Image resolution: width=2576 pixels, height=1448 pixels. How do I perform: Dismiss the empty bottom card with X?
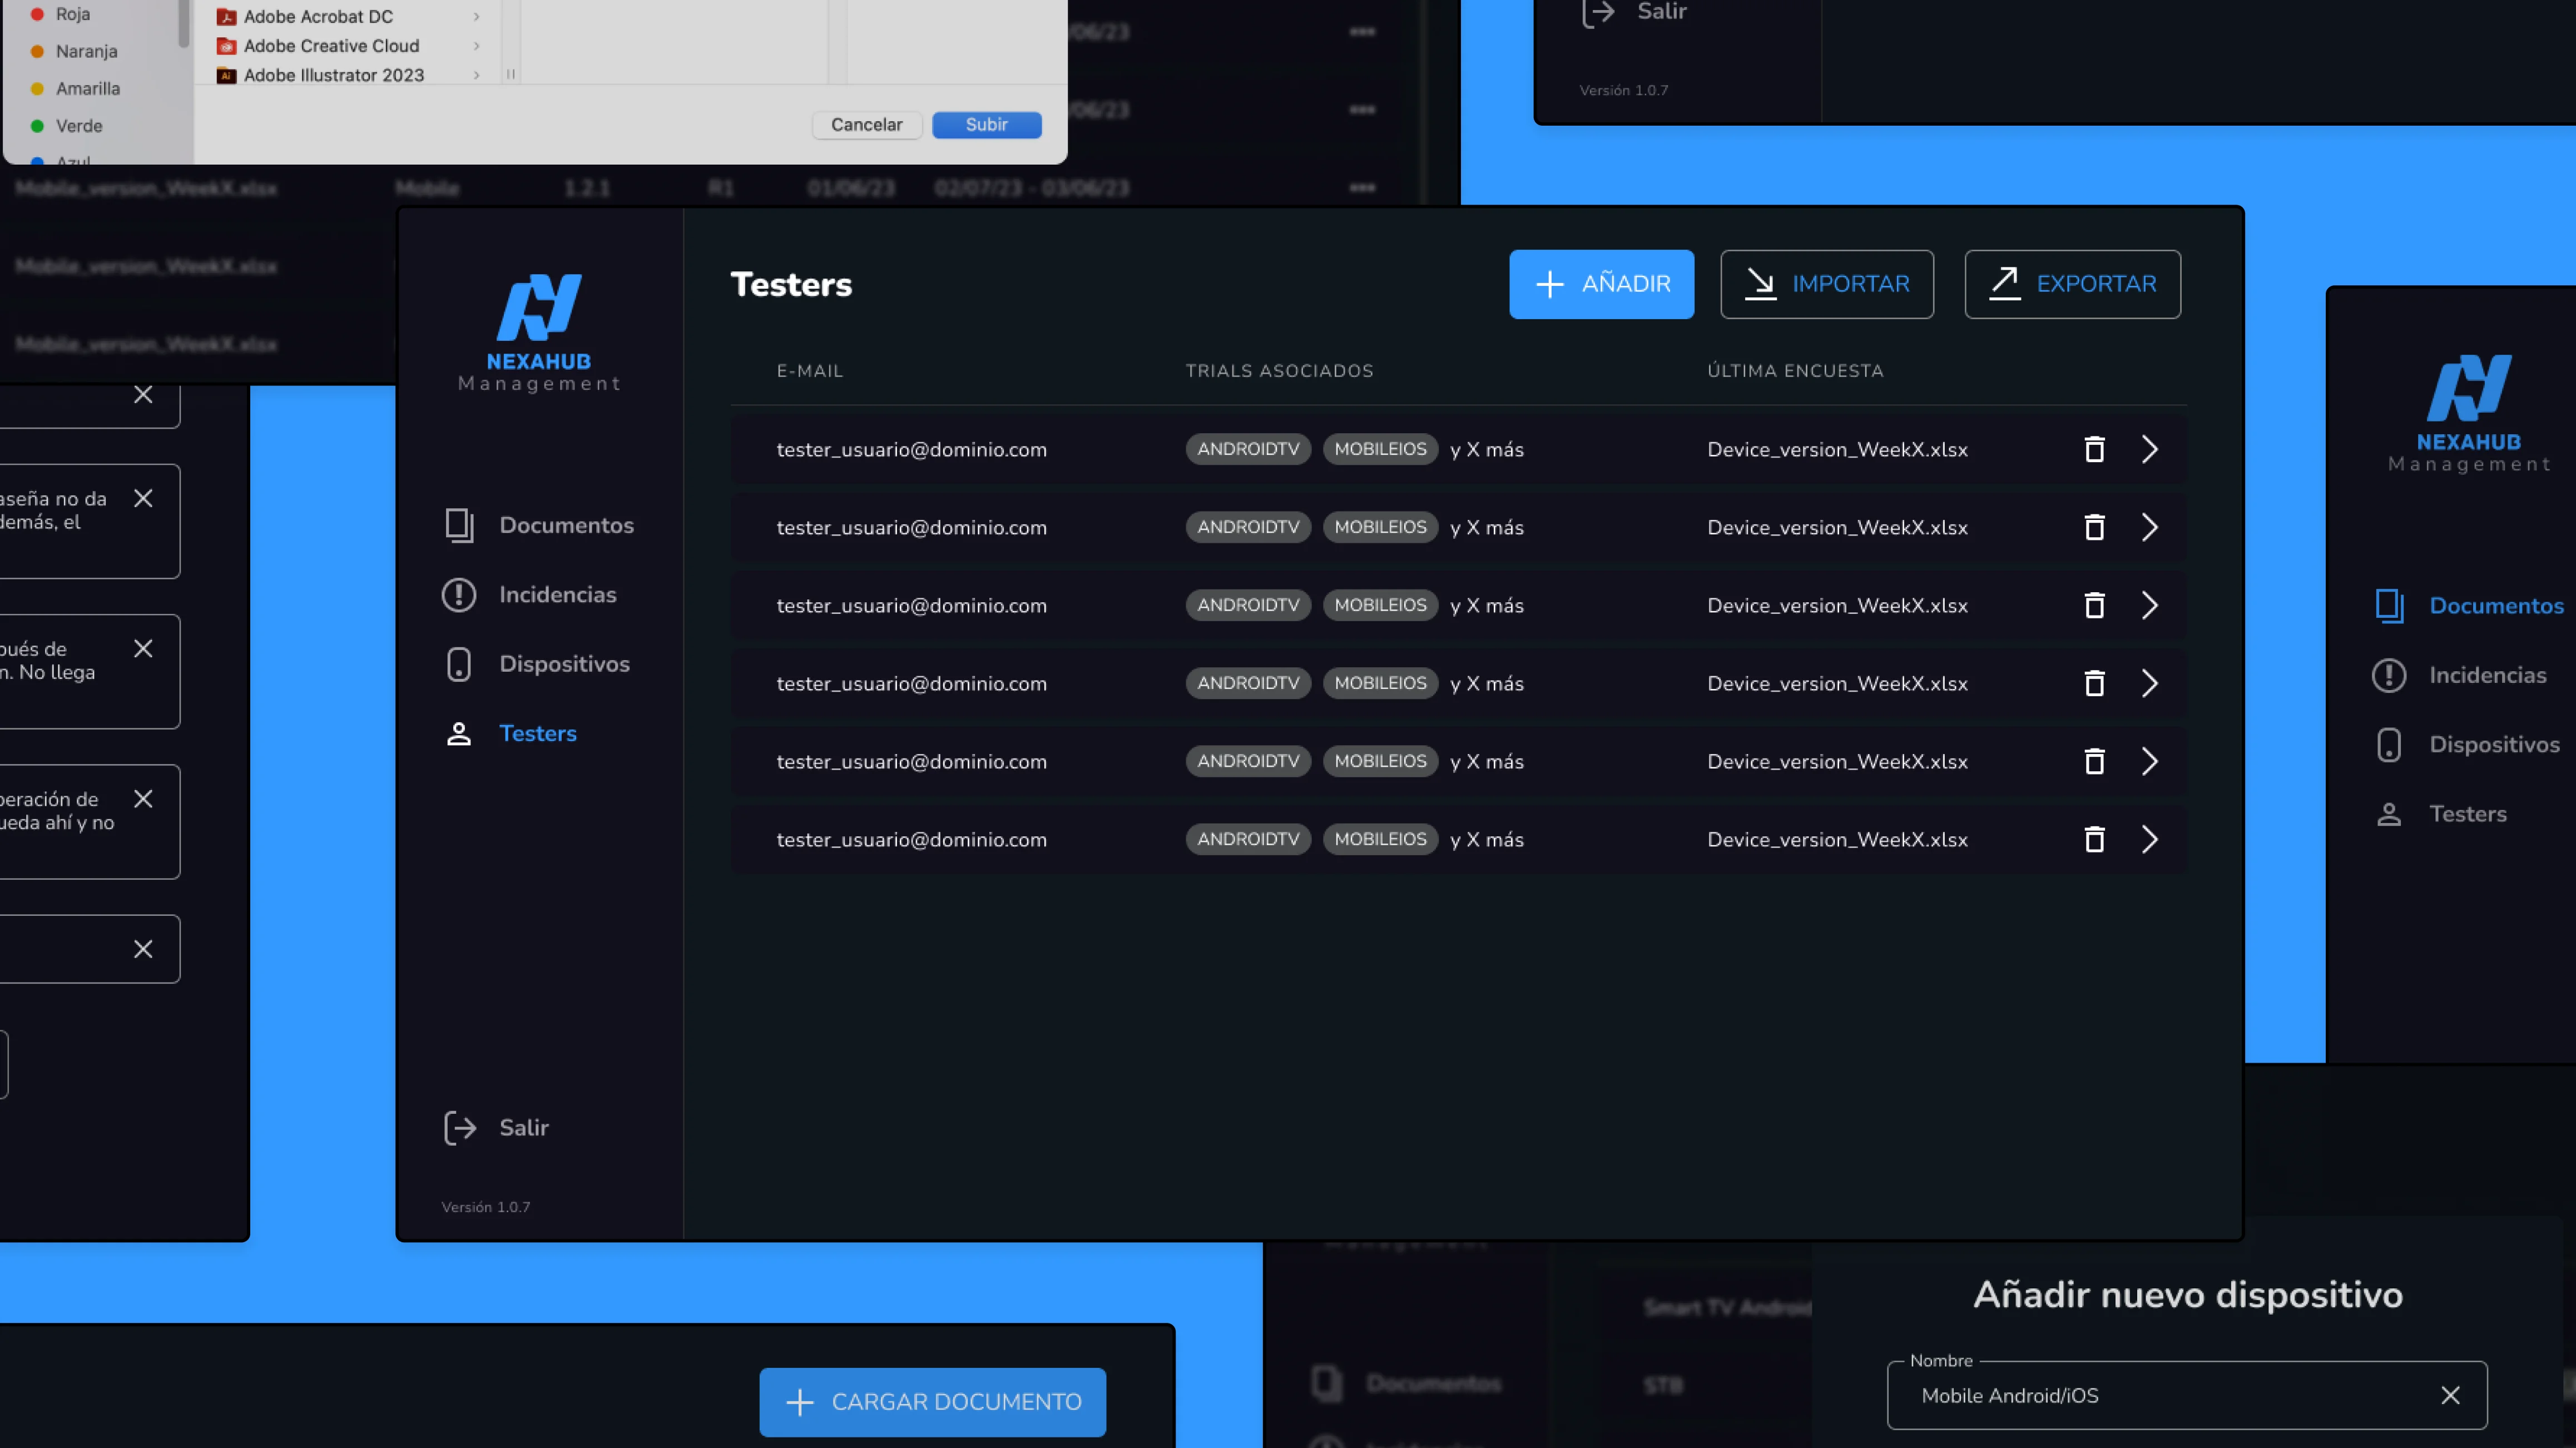click(x=143, y=949)
